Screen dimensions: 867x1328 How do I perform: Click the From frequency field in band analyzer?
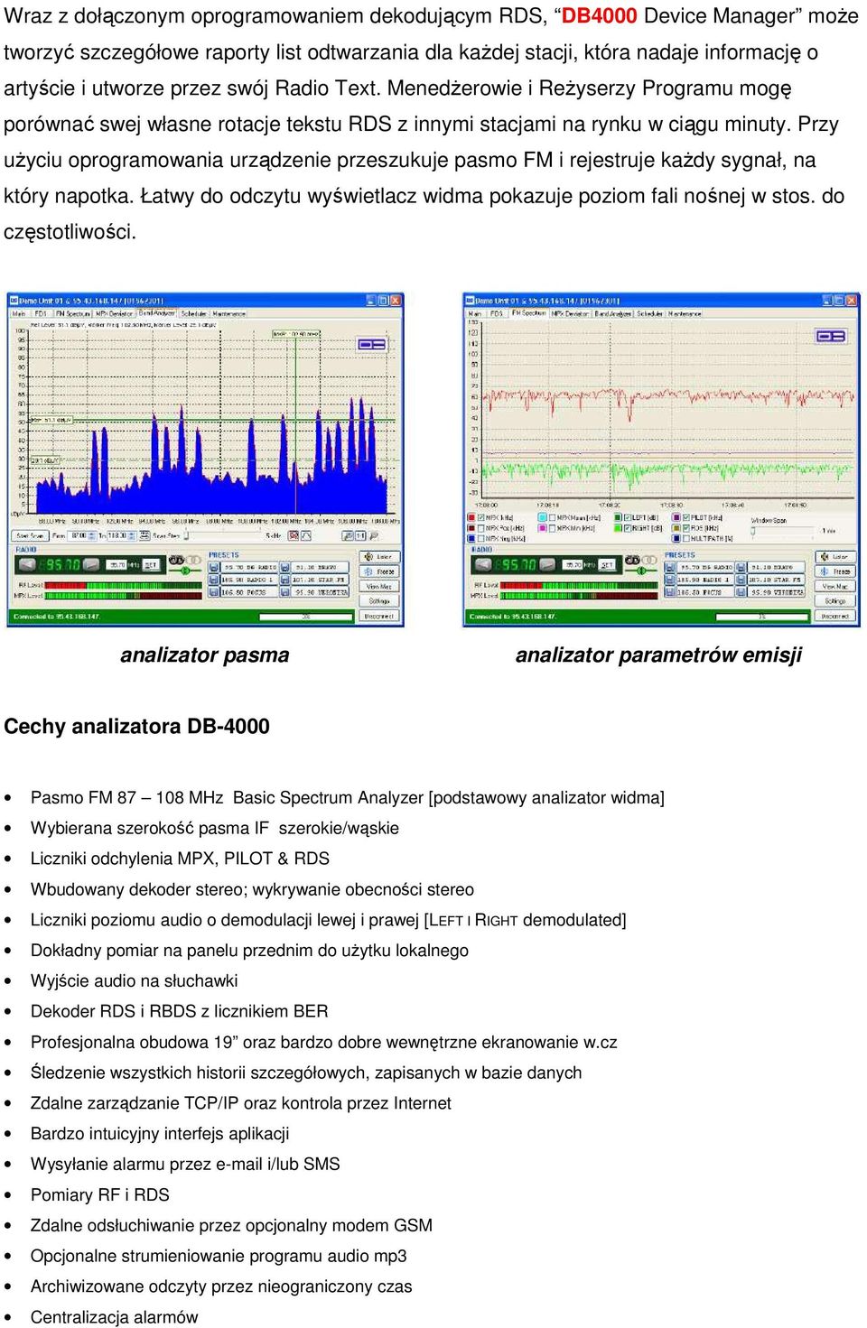pyautogui.click(x=79, y=536)
